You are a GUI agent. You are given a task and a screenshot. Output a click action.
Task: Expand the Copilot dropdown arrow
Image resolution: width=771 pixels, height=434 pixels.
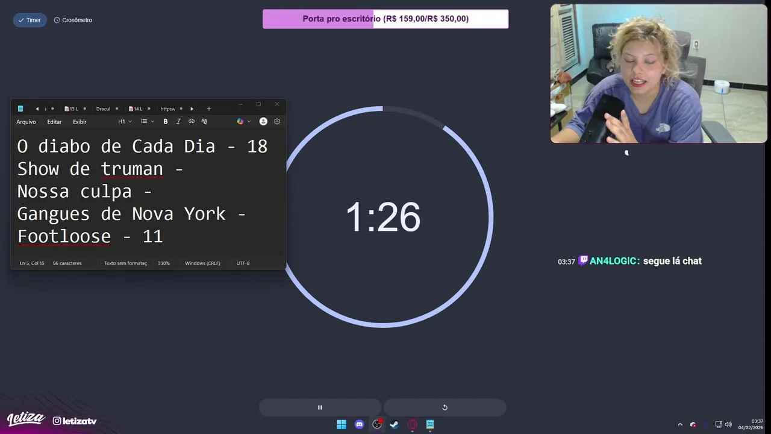pos(249,121)
